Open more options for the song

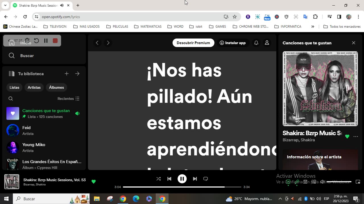[356, 136]
